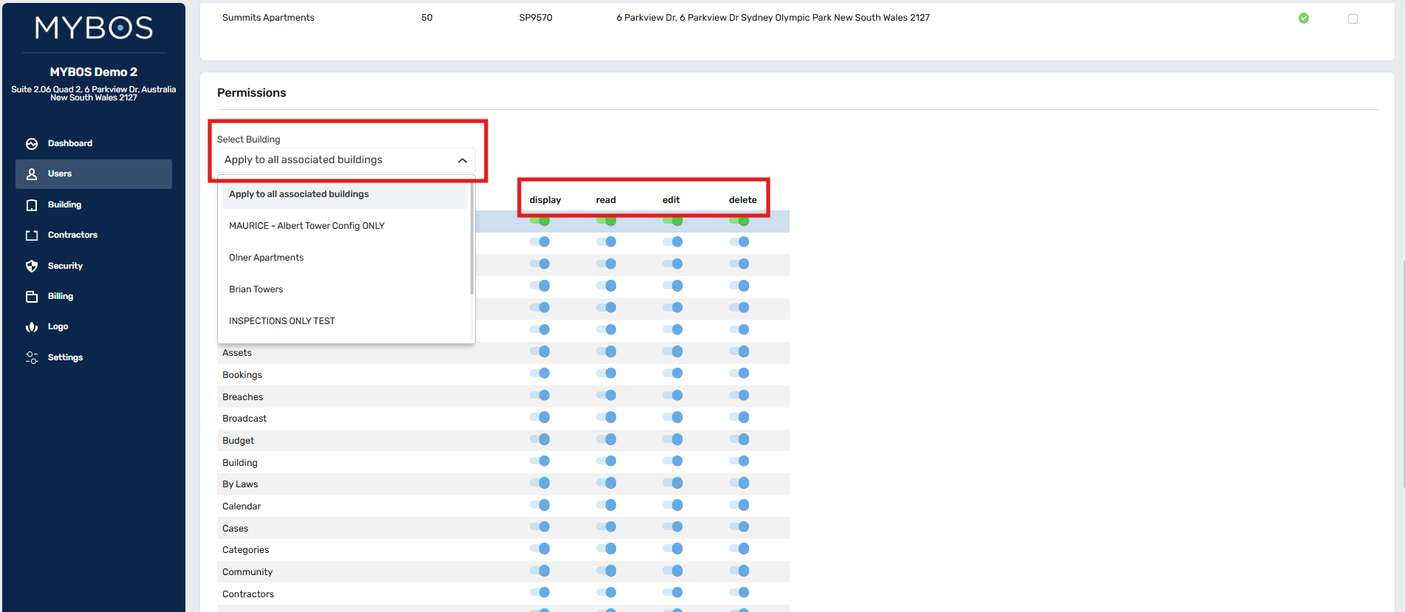Tick the Summits Apartments row checkbox

click(x=1353, y=18)
